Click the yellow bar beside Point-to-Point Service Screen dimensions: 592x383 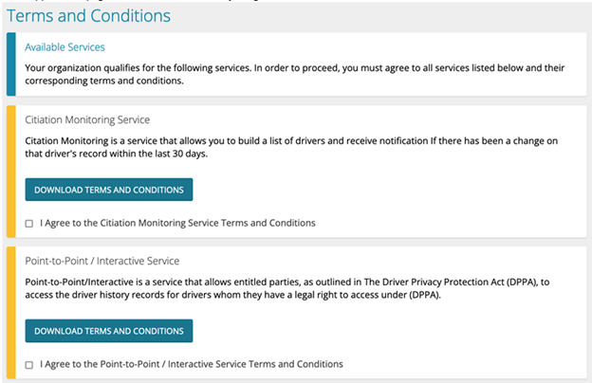[x=10, y=312]
